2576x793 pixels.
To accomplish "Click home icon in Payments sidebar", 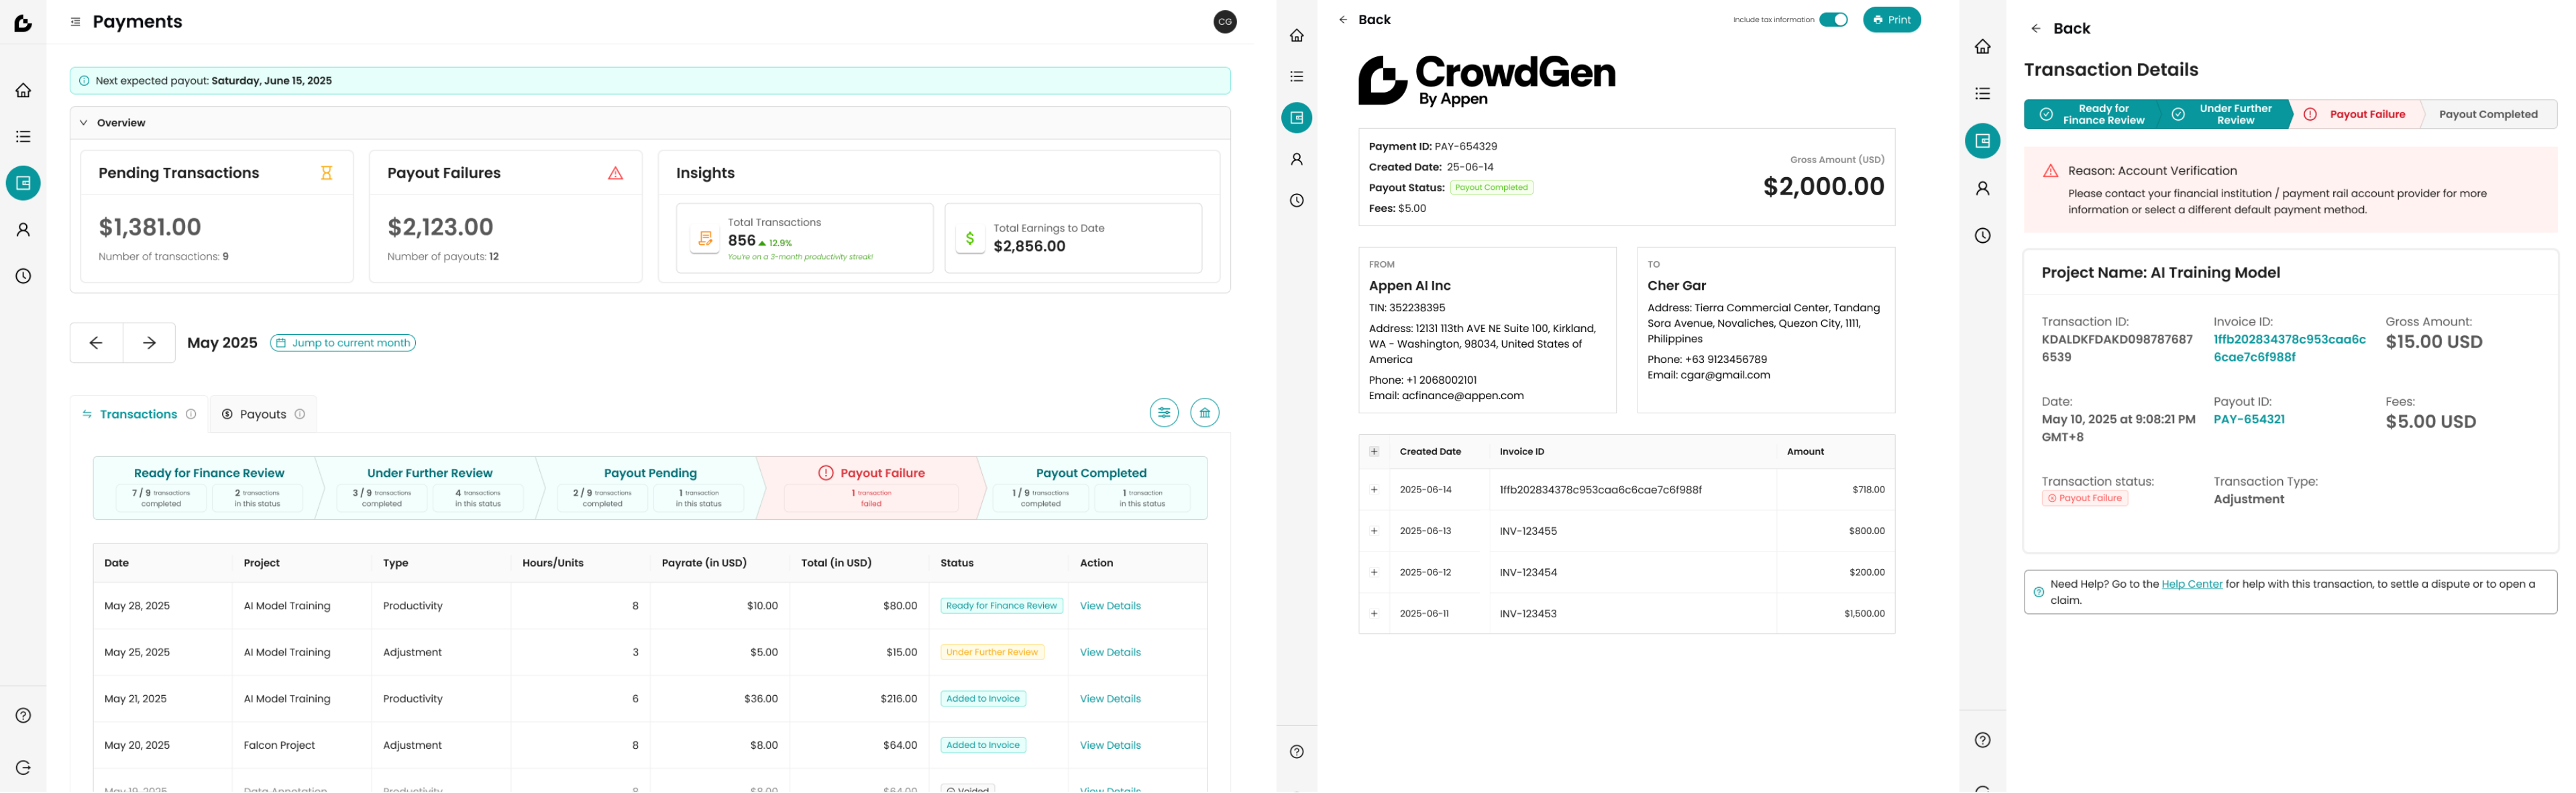I will (x=23, y=90).
